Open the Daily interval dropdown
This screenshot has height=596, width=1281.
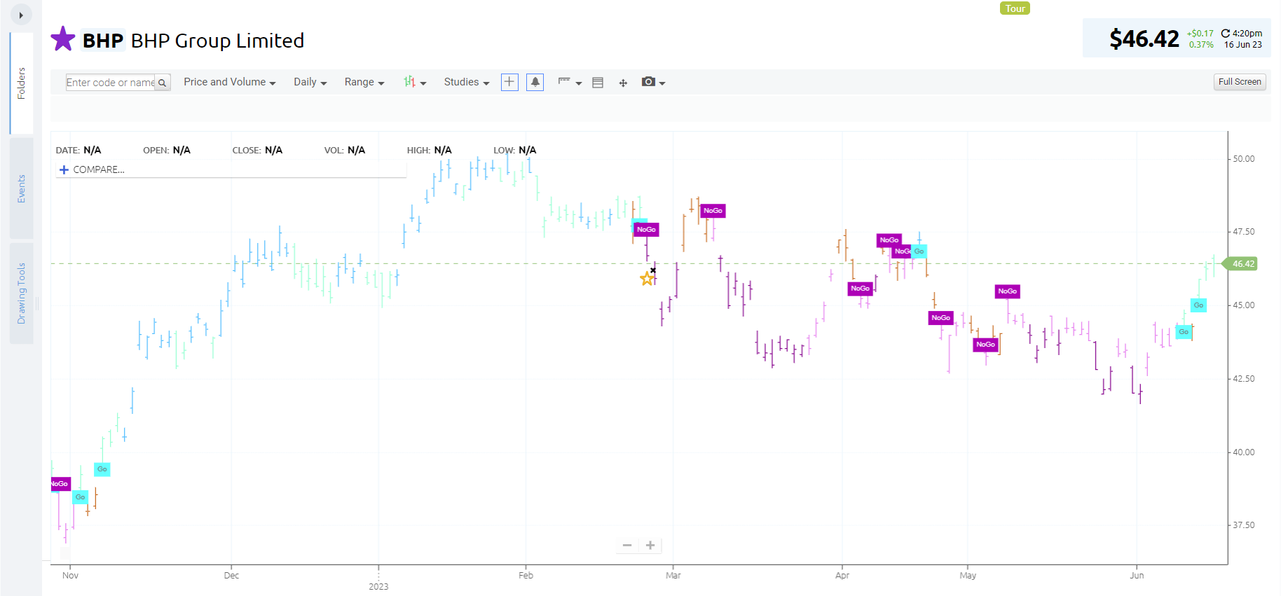coord(310,82)
